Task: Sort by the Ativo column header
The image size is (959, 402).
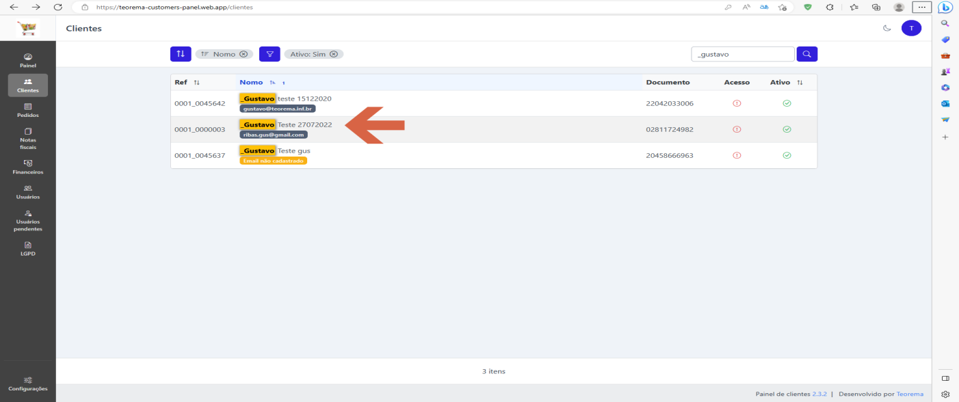Action: tap(786, 82)
